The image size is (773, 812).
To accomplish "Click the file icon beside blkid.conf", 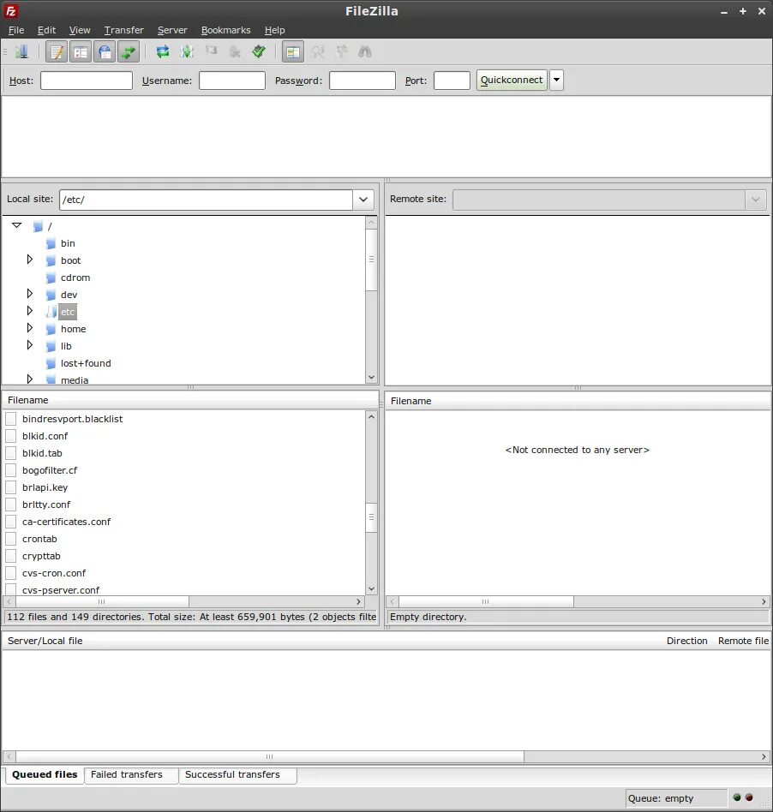I will coord(11,436).
